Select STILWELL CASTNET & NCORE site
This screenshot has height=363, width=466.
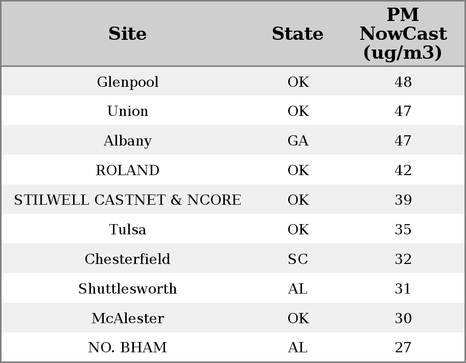coord(128,200)
